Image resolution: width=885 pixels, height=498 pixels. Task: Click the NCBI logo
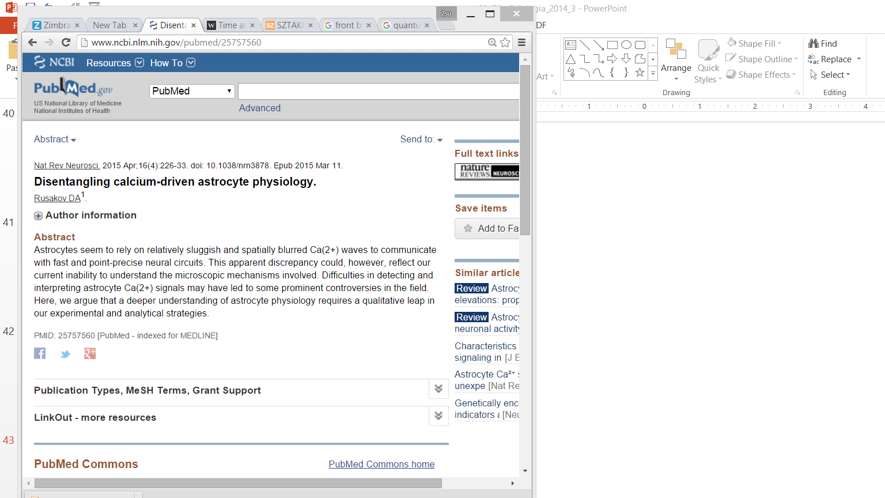[54, 62]
